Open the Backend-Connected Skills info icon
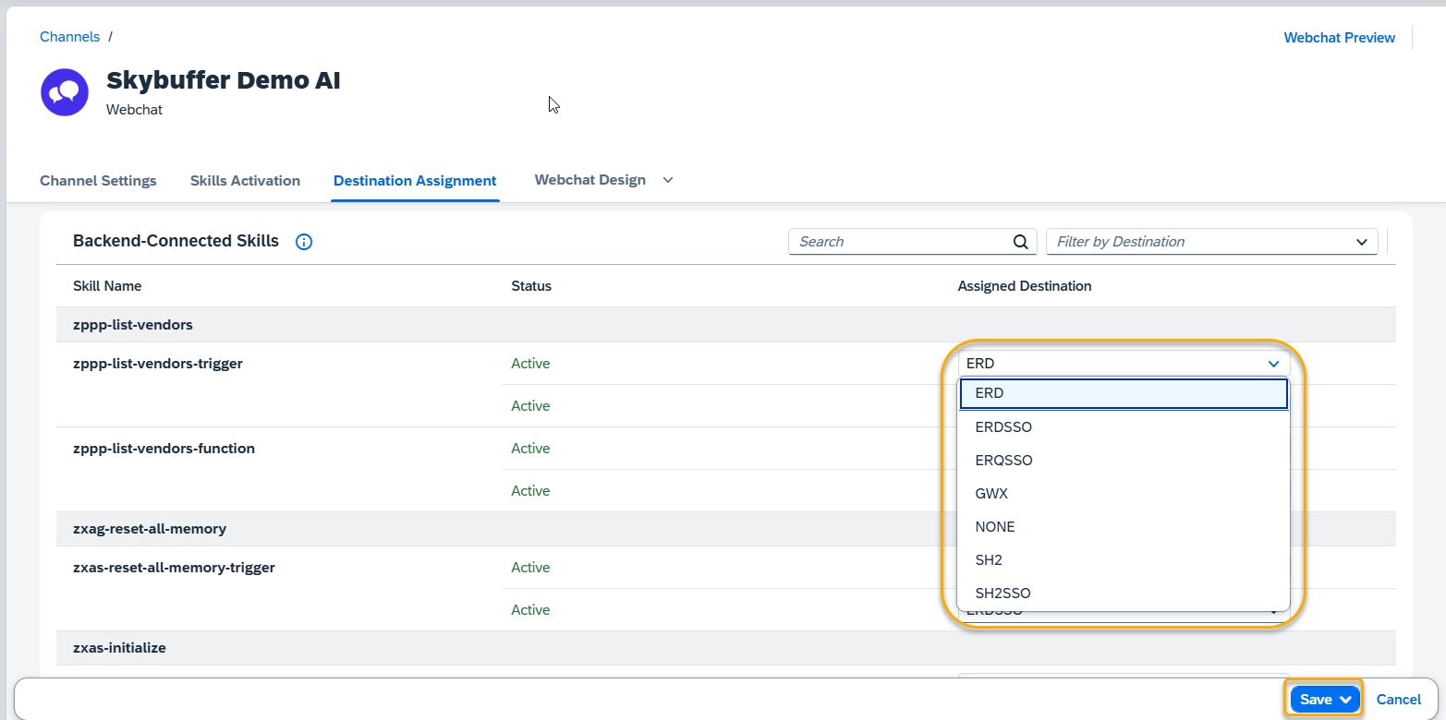This screenshot has height=720, width=1446. [304, 242]
